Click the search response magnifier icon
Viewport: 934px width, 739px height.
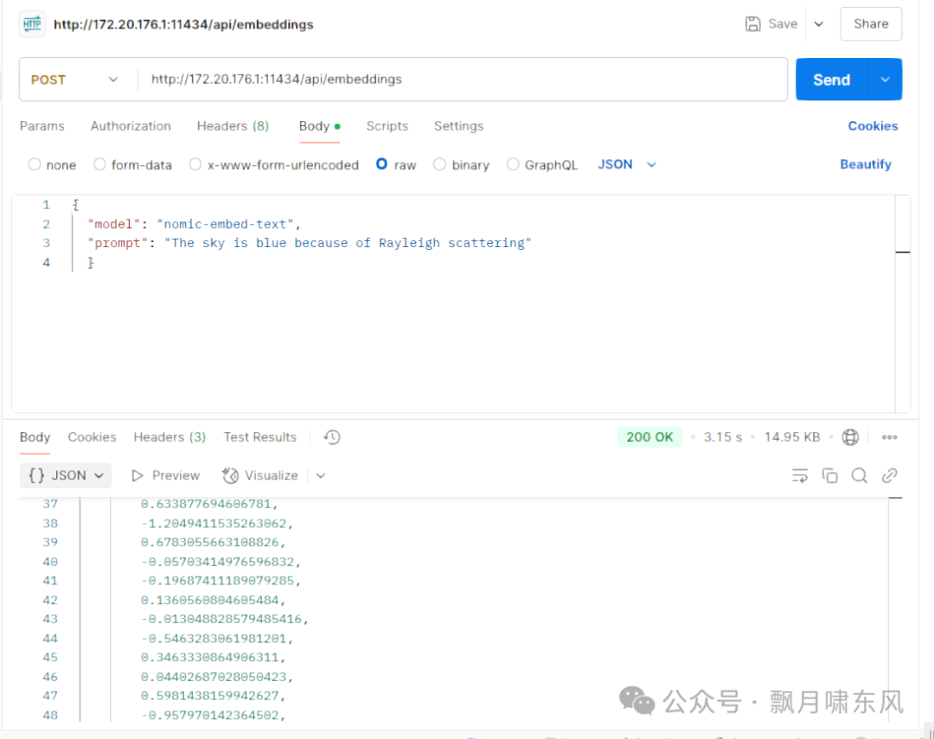point(859,475)
